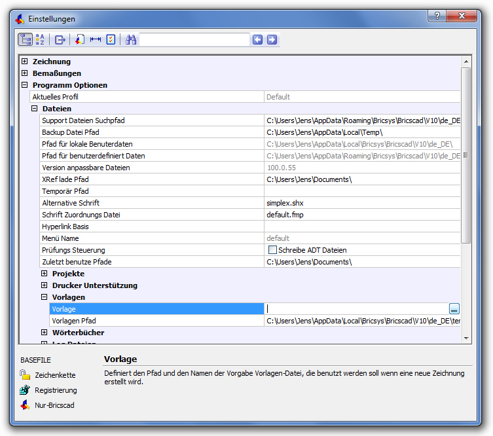
Task: Jump to the Zeichnung (drawing) settings icon
Action: pyautogui.click(x=79, y=40)
